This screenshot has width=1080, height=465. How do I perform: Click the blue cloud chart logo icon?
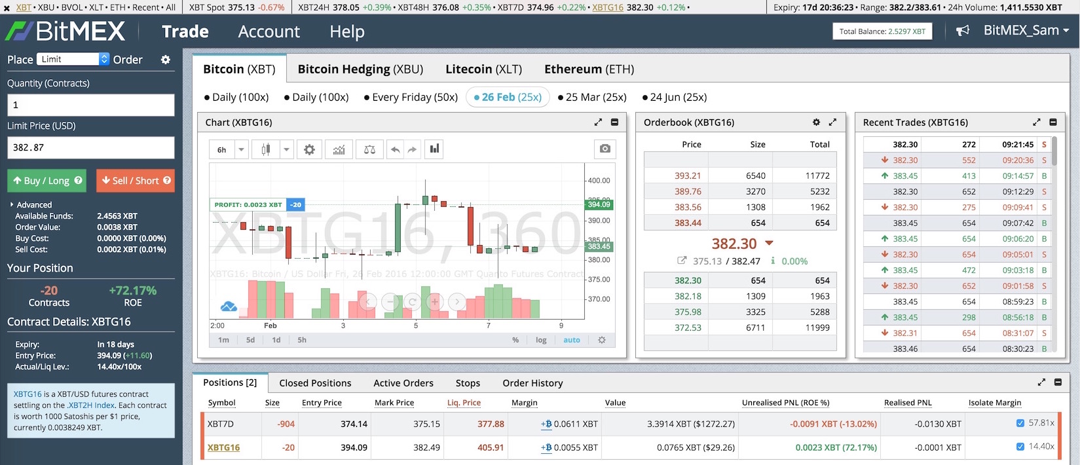click(229, 306)
